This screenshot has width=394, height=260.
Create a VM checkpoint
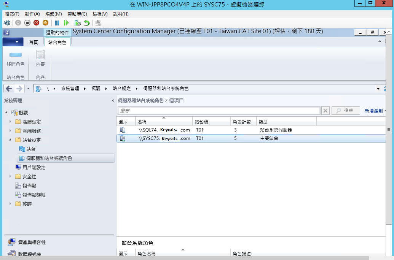tap(78, 23)
